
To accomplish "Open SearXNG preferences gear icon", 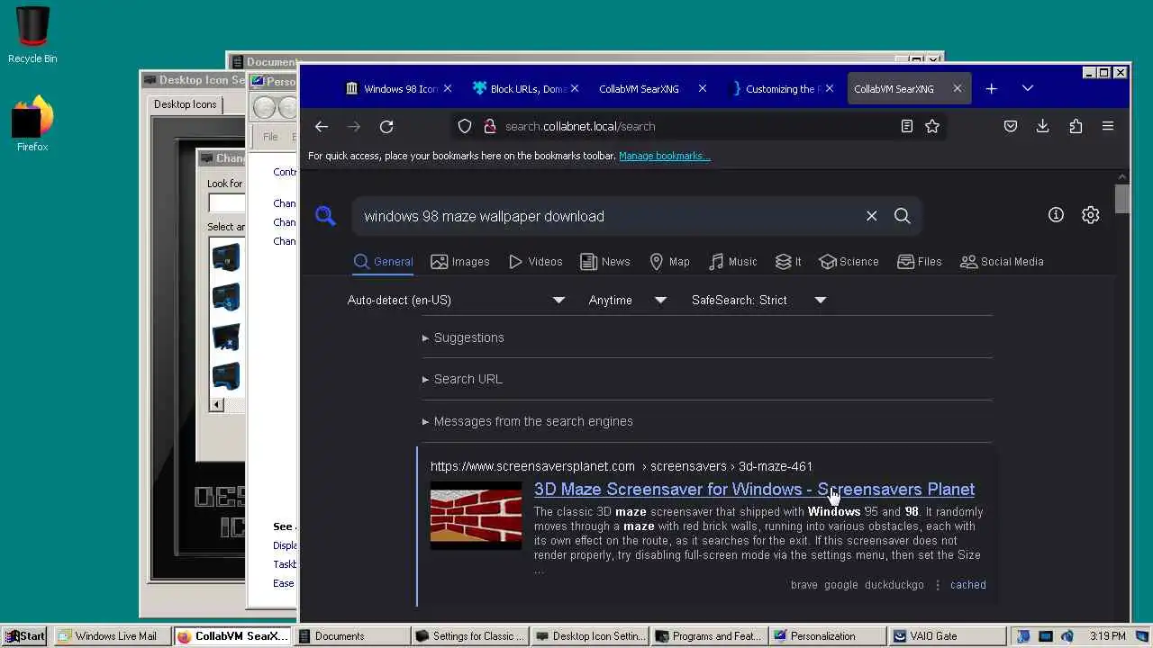I will [x=1091, y=215].
